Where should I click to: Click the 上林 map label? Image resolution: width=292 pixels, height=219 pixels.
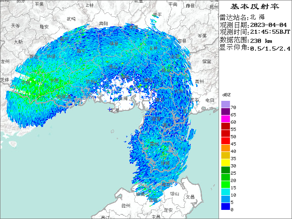[90, 5]
